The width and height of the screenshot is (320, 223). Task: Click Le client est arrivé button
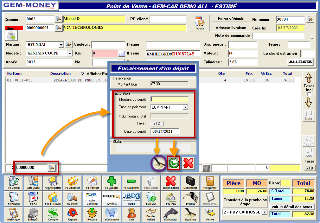point(280,54)
